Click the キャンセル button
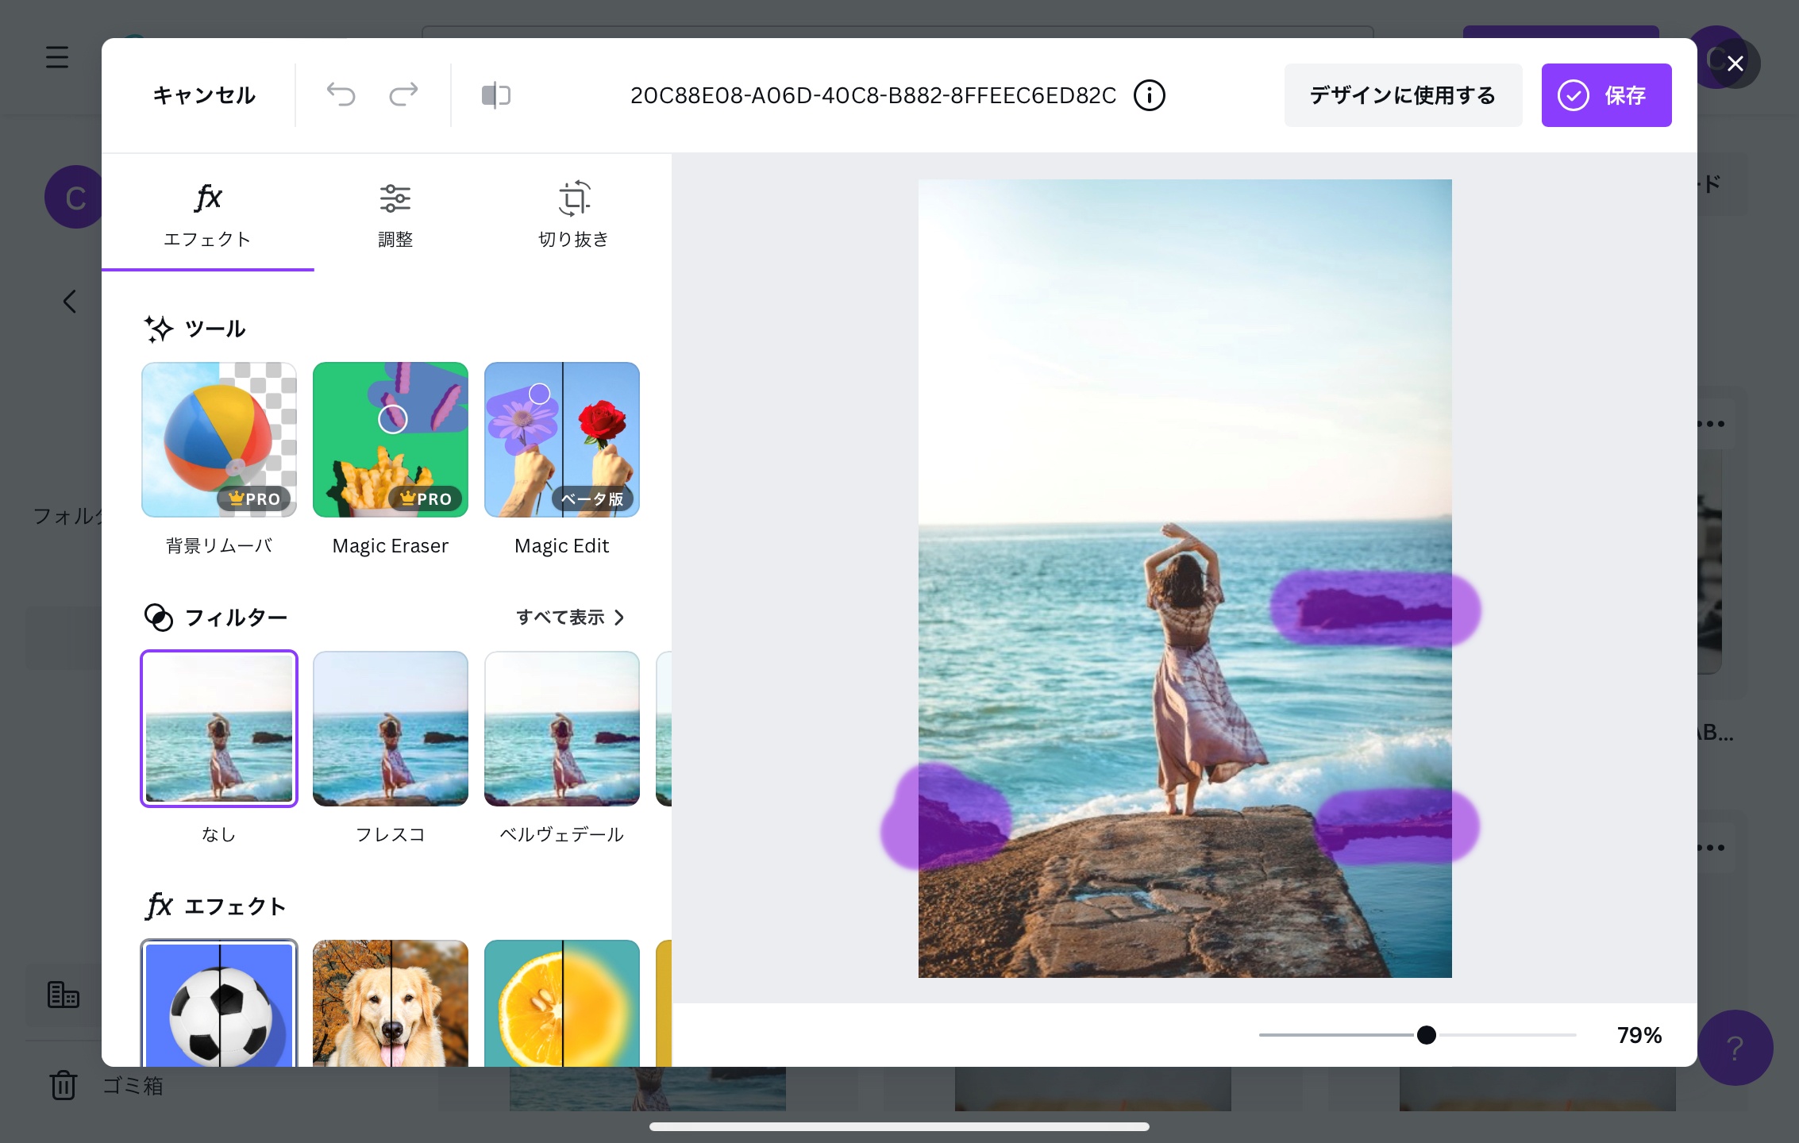This screenshot has height=1143, width=1799. pyautogui.click(x=204, y=95)
